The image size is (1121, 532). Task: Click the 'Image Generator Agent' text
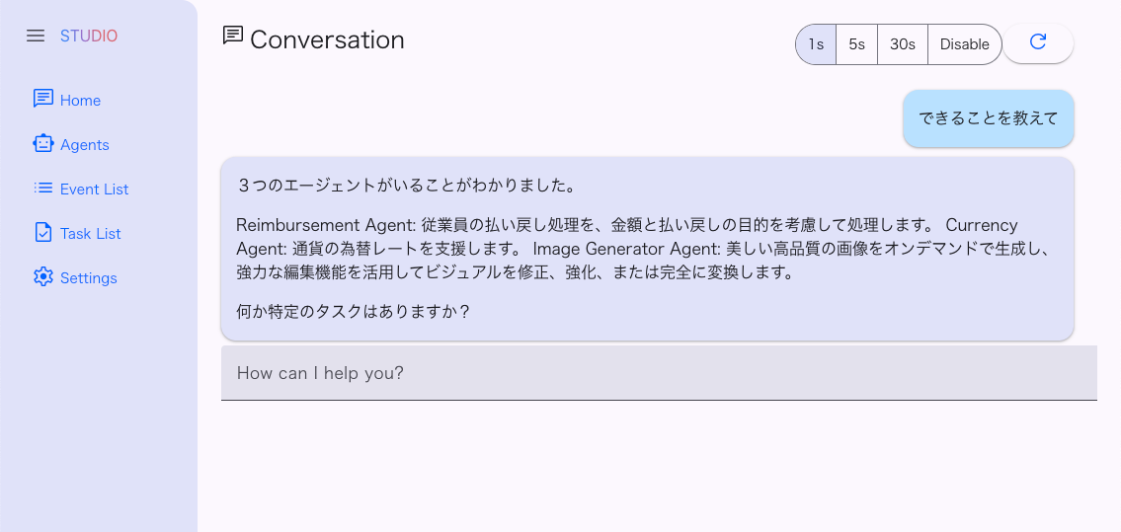[627, 249]
